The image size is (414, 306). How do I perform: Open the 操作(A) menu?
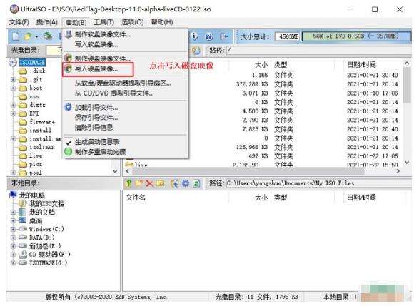click(46, 22)
